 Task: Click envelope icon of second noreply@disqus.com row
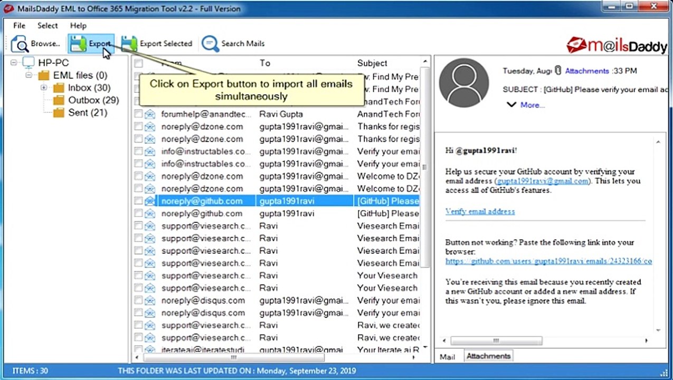point(150,312)
